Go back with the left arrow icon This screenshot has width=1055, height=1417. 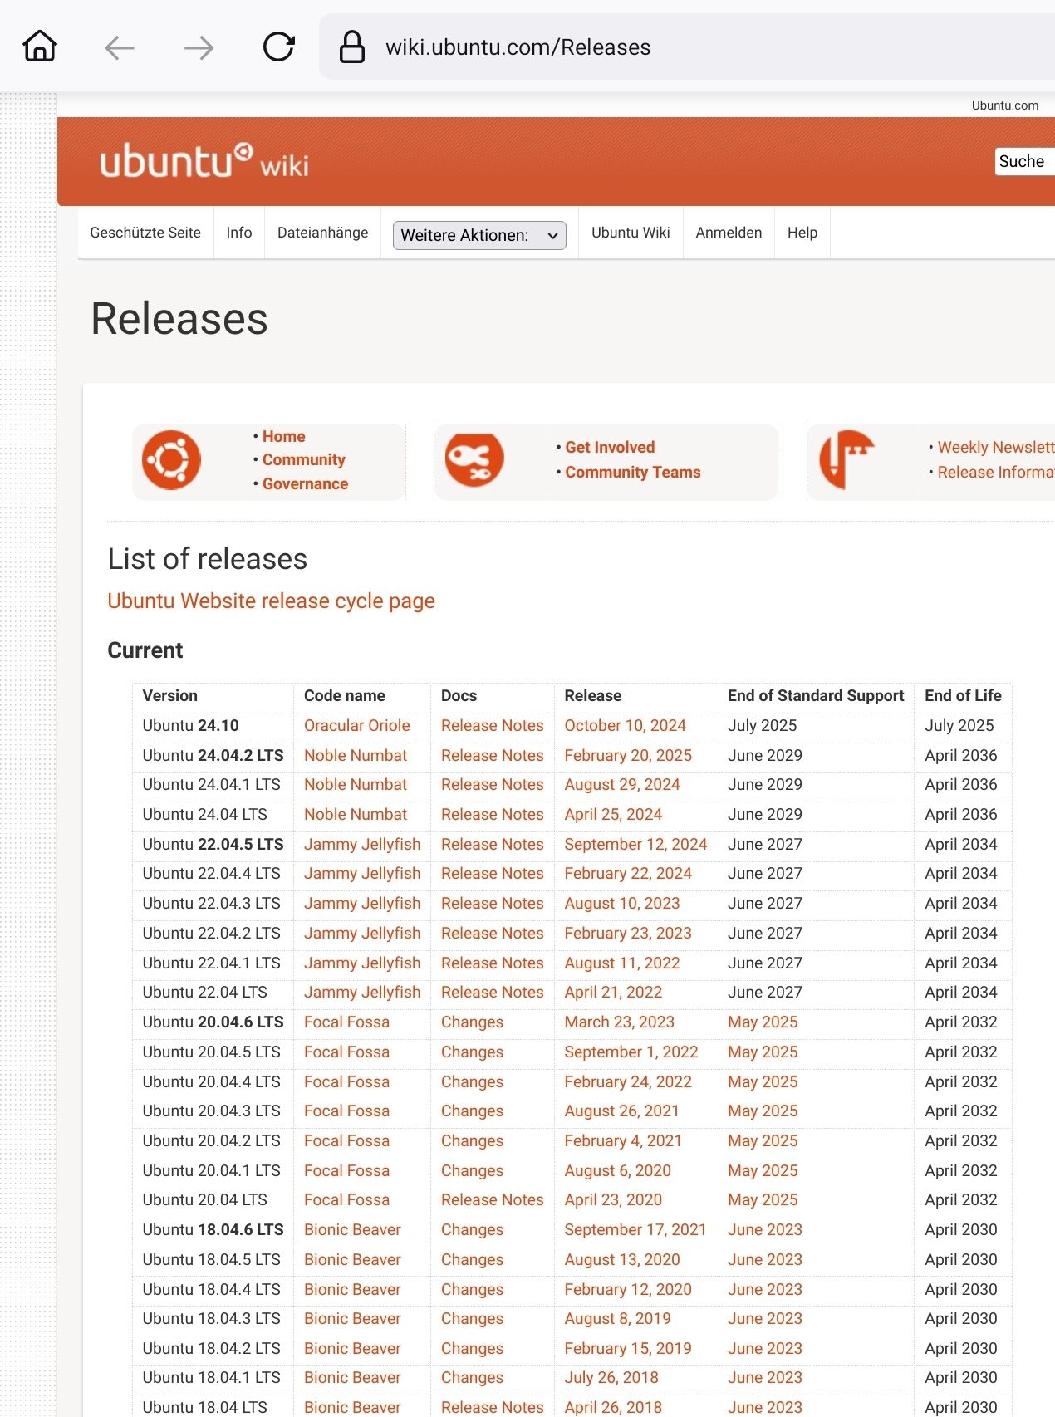pos(120,47)
